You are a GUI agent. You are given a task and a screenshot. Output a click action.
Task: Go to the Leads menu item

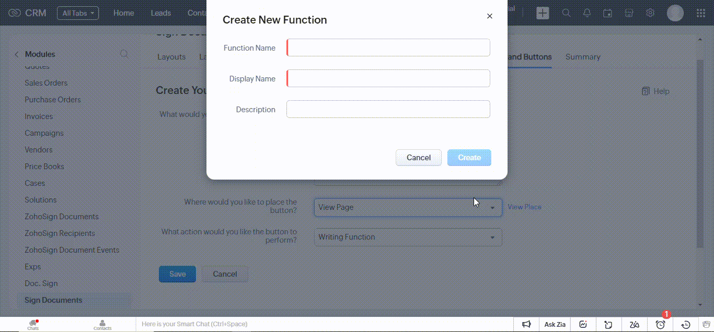coord(160,13)
